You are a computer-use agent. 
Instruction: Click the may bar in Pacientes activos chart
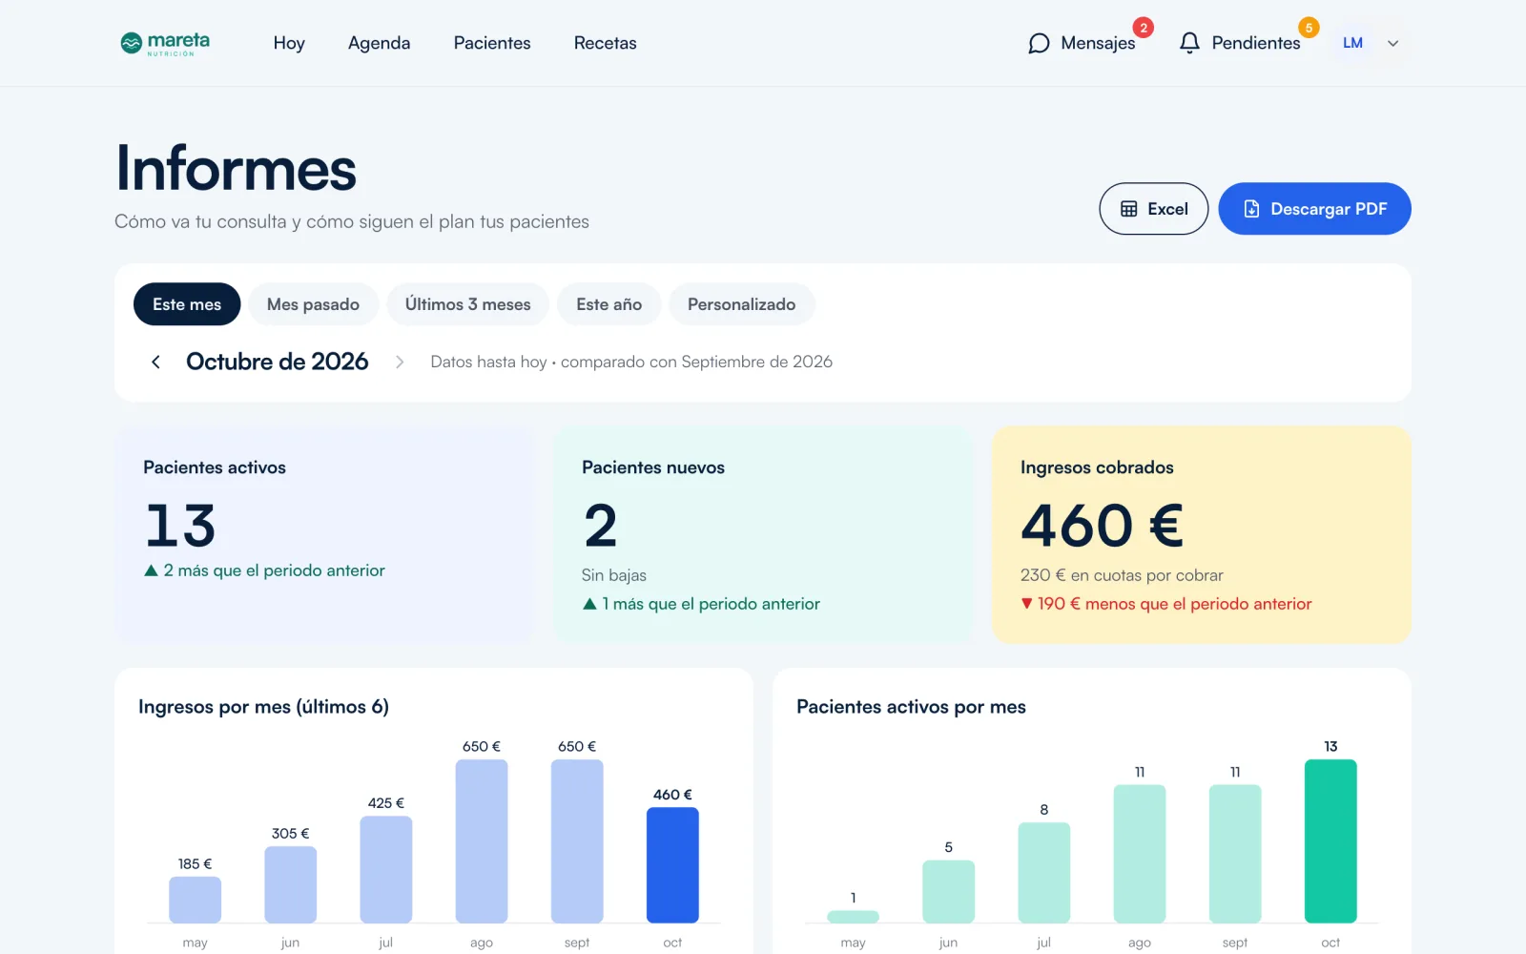click(x=854, y=917)
